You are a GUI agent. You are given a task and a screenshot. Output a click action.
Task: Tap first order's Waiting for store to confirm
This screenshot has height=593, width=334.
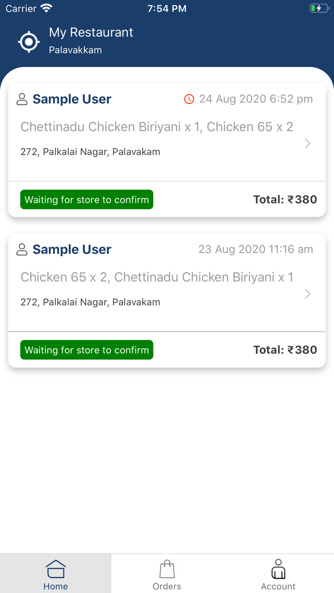tap(87, 200)
